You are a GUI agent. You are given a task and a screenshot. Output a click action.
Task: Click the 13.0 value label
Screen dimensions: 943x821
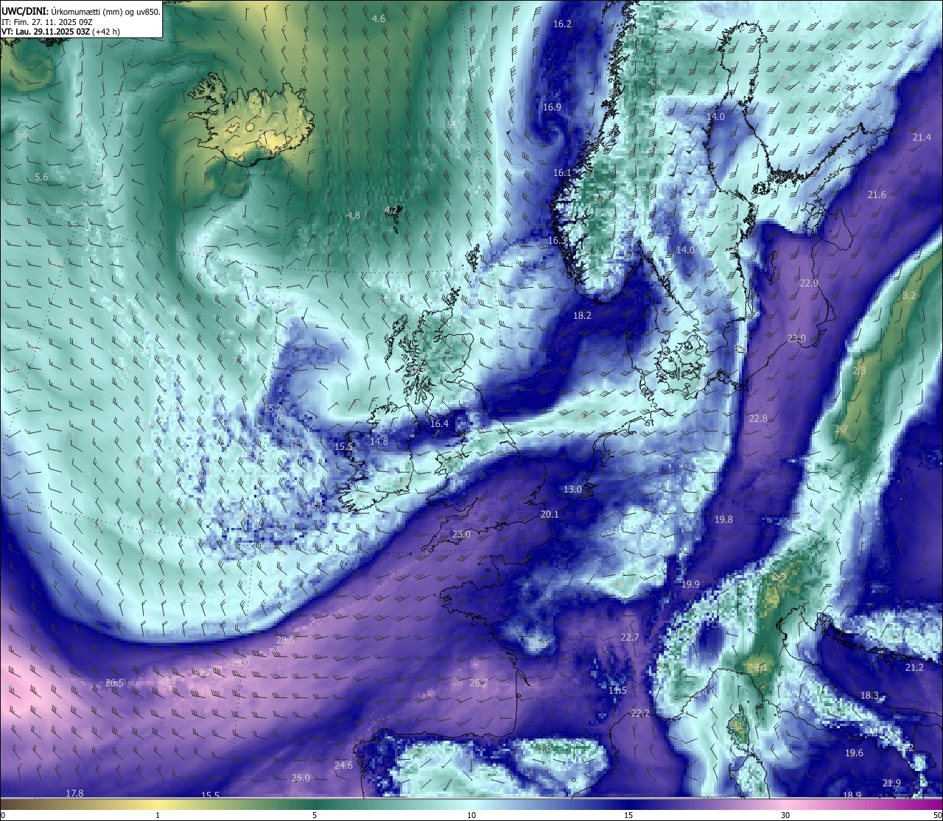[572, 489]
